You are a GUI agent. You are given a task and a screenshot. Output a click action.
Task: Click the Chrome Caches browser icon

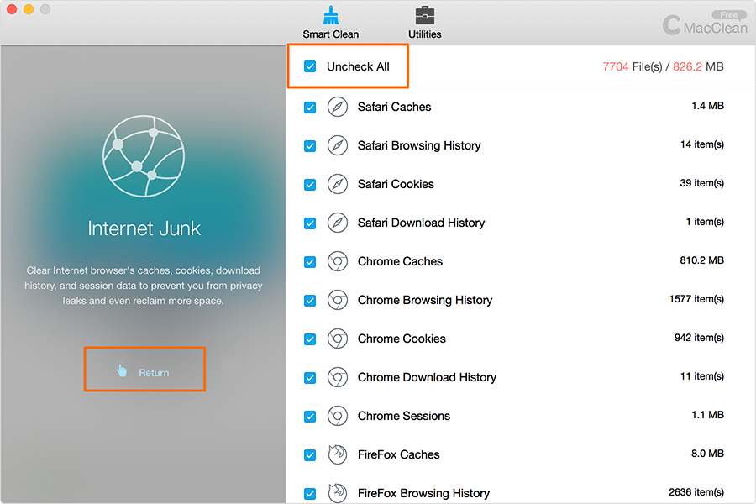(x=338, y=261)
